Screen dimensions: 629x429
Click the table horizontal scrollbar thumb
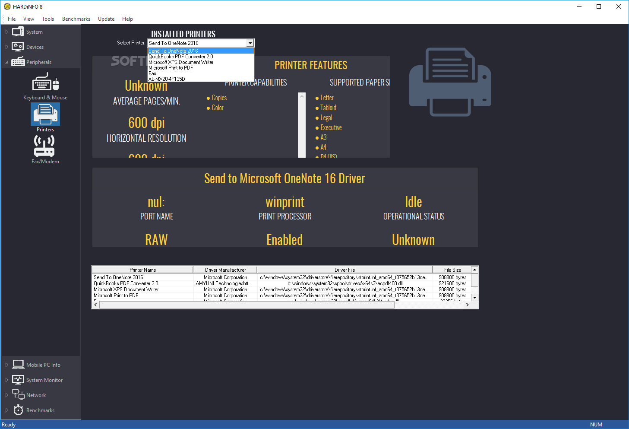point(247,305)
